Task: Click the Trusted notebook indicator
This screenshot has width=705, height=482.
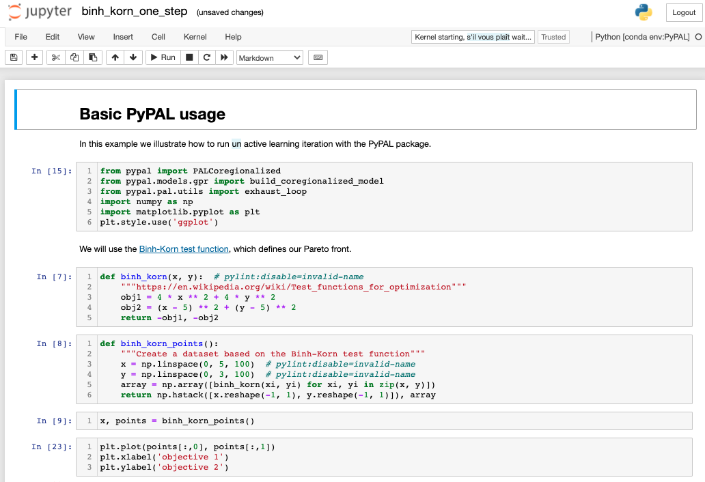Action: tap(553, 37)
